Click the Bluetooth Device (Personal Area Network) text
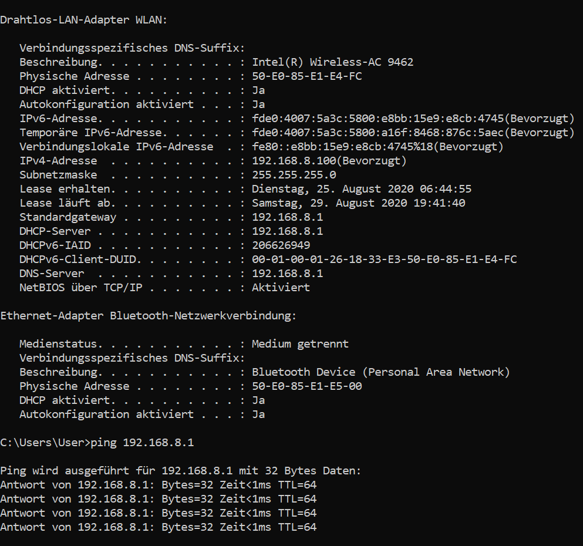Viewport: 583px width, 546px height. (x=380, y=372)
